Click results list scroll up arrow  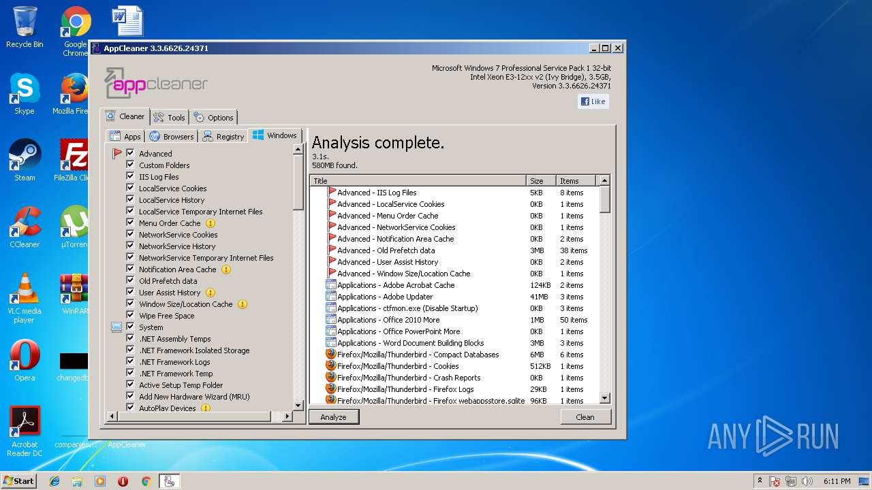(604, 180)
